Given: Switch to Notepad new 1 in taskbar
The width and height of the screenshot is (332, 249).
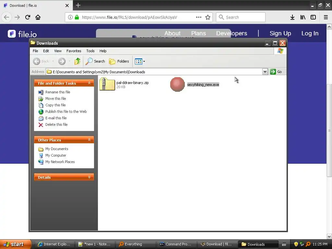Looking at the screenshot, I should pyautogui.click(x=94, y=244).
